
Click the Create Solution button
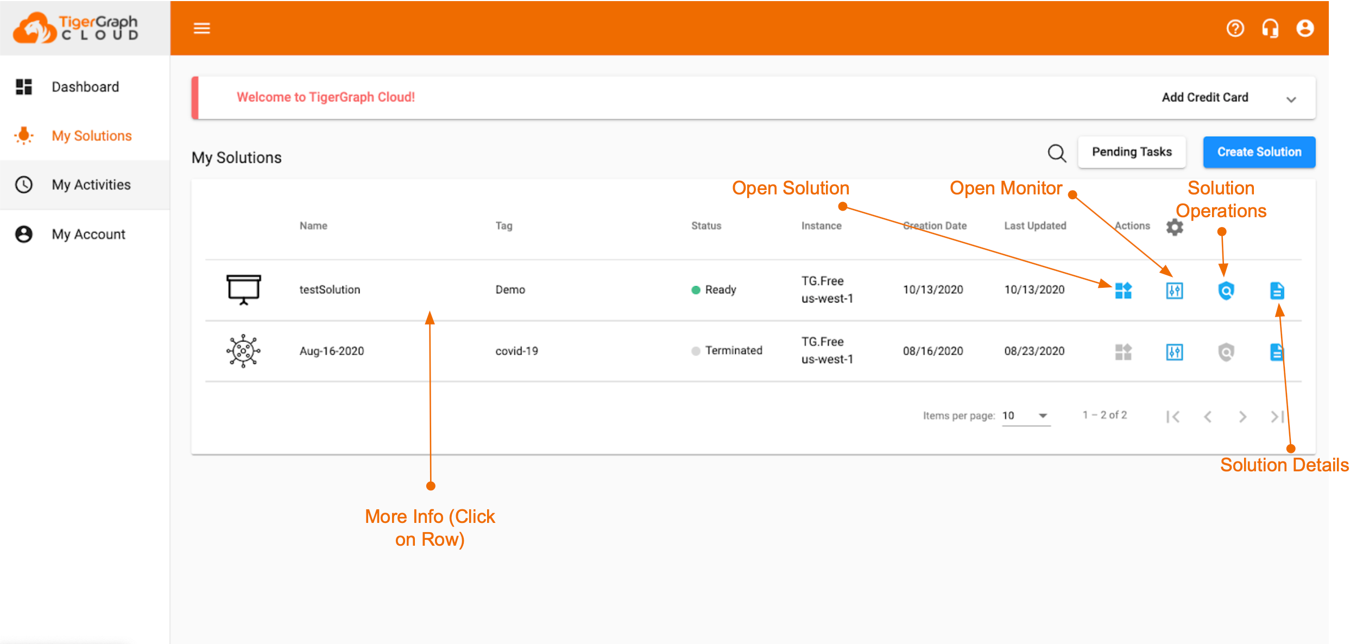coord(1259,152)
